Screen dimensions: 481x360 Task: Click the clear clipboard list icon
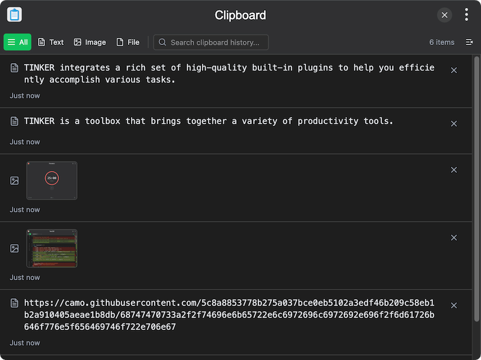click(469, 42)
